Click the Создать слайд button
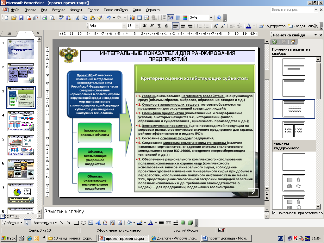This screenshot has height=243, width=324. [302, 26]
